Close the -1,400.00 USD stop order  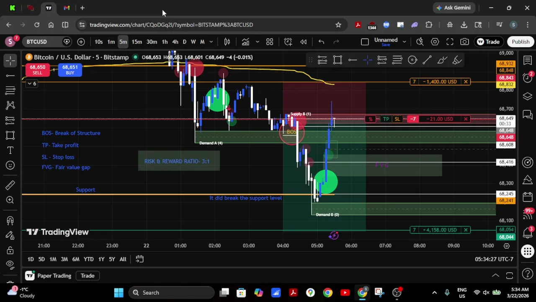465,81
